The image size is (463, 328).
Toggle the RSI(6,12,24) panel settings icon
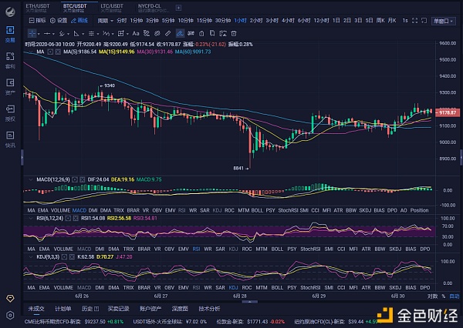pyautogui.click(x=67, y=218)
